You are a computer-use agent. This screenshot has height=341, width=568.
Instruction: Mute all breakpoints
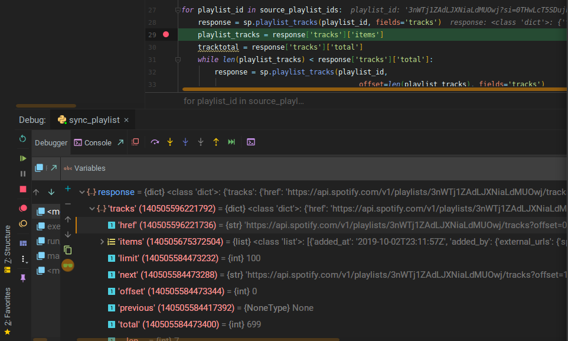(x=23, y=224)
